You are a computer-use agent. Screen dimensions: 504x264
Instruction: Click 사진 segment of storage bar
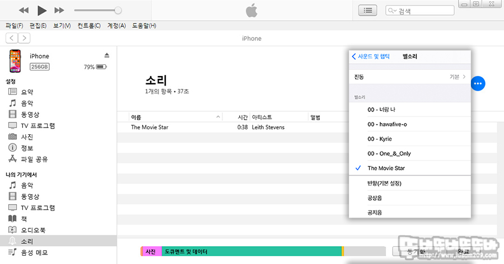[151, 252]
